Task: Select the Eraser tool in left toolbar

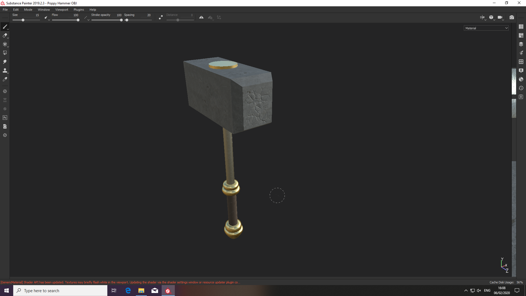Action: (x=5, y=35)
